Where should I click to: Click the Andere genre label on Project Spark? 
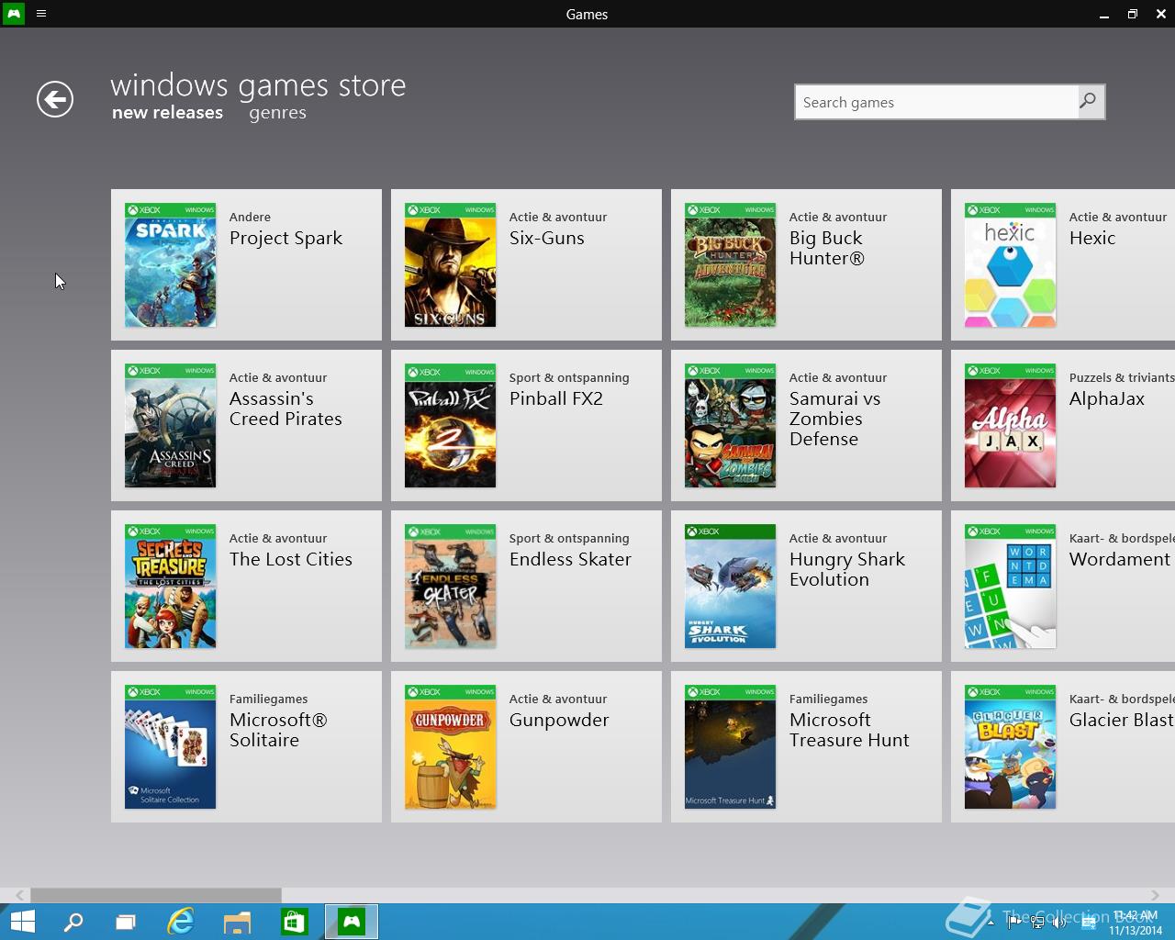(x=250, y=218)
